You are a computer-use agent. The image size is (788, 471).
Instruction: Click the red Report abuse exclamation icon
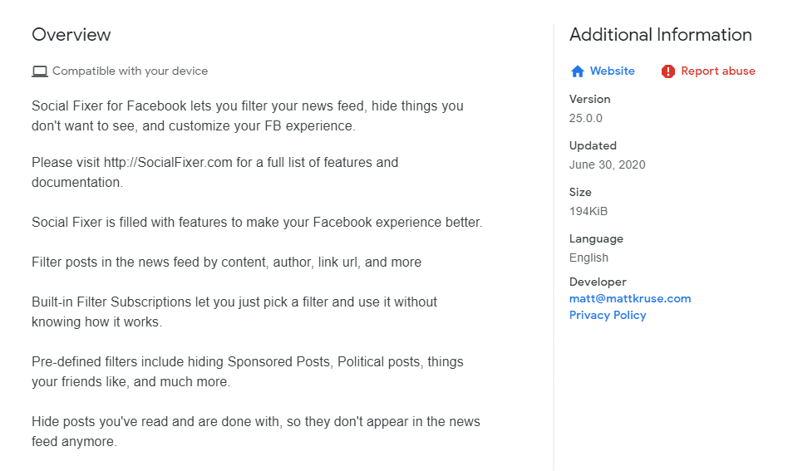click(x=668, y=71)
